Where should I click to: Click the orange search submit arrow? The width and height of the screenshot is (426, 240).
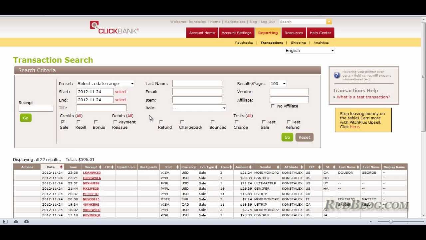(x=329, y=22)
